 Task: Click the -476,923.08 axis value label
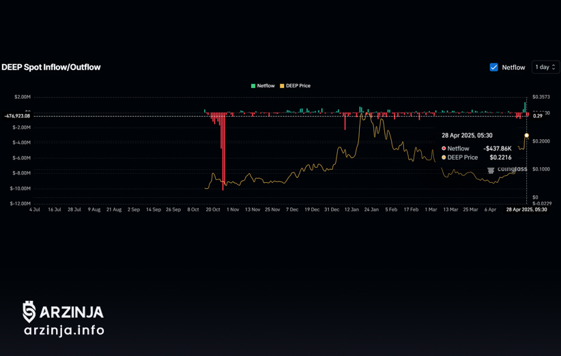click(17, 116)
